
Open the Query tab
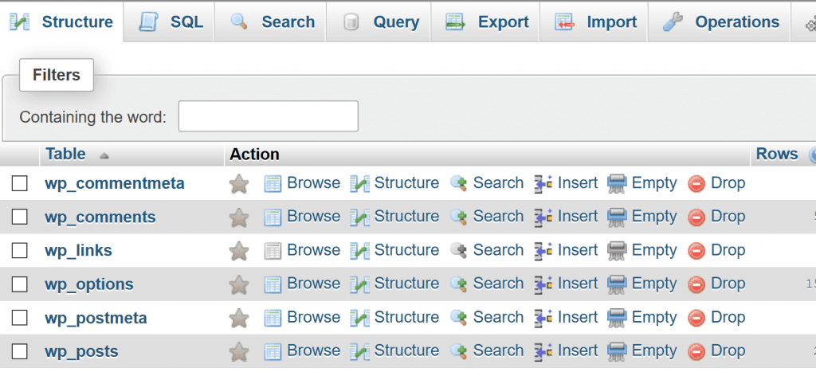379,22
